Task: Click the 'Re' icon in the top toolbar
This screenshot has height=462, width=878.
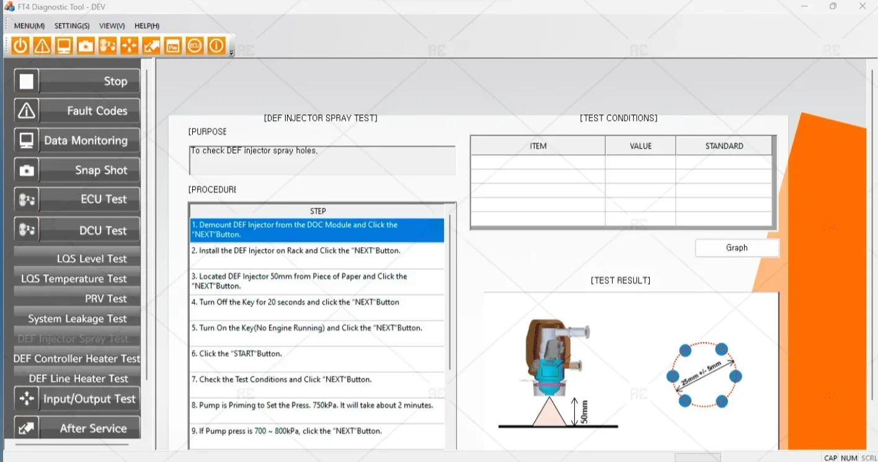Action: point(173,45)
